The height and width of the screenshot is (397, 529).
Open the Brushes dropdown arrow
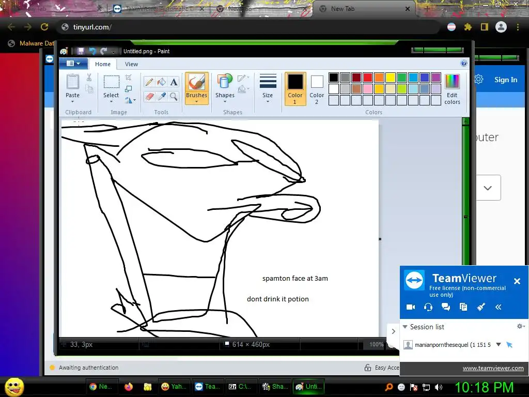pos(196,101)
